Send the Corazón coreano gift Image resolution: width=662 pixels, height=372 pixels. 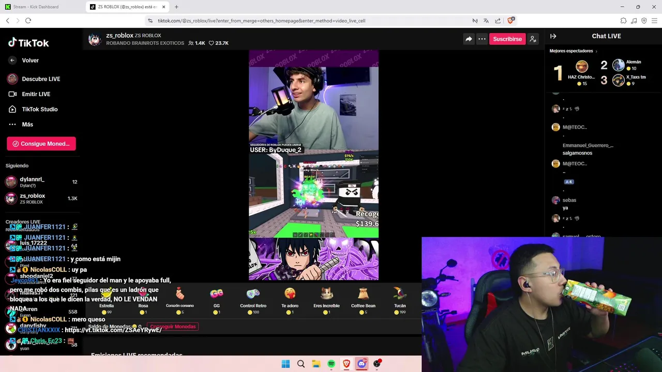click(180, 300)
